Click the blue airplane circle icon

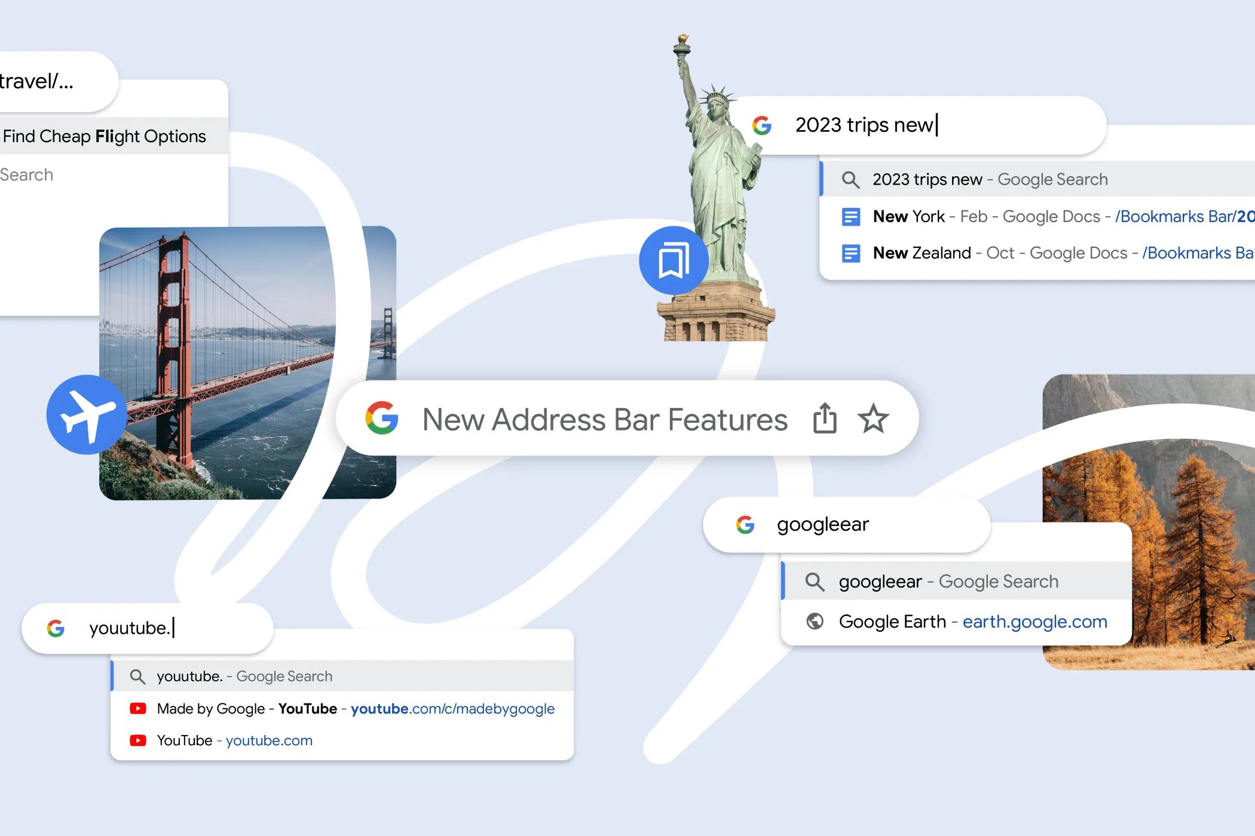click(x=87, y=414)
